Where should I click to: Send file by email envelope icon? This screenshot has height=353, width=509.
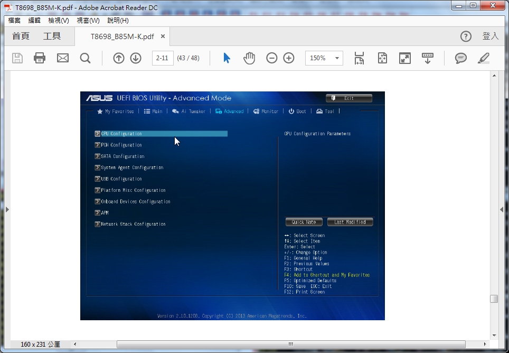(x=63, y=58)
